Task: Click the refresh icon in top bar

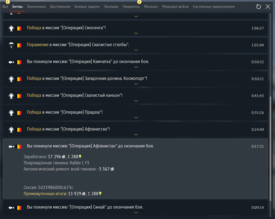Action: (x=258, y=7)
